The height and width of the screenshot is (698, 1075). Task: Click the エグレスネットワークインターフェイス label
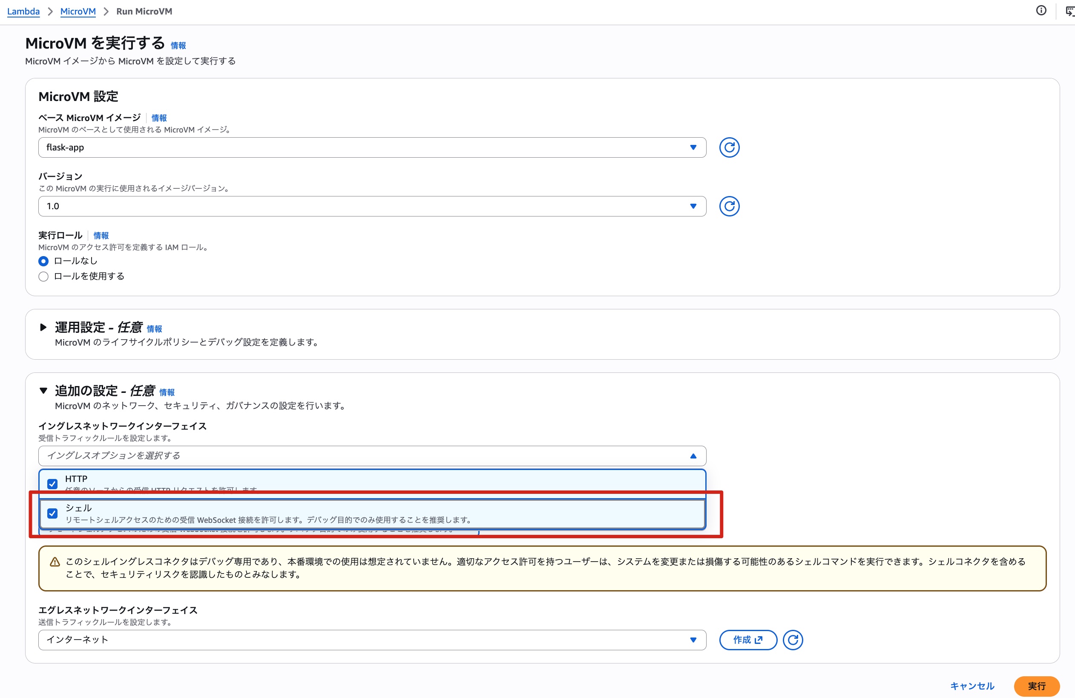point(118,610)
